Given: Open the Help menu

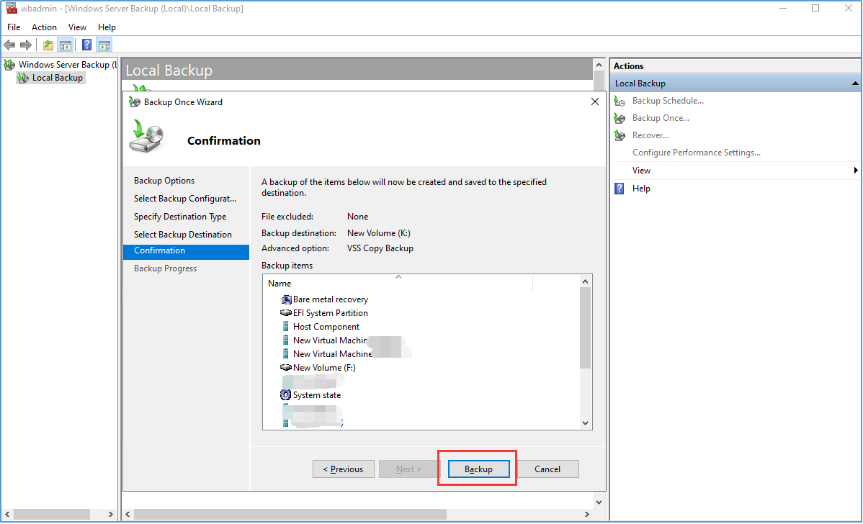Looking at the screenshot, I should [107, 27].
